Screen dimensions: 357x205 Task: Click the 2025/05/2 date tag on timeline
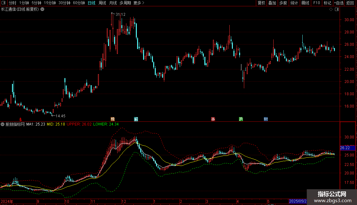(x=298, y=201)
